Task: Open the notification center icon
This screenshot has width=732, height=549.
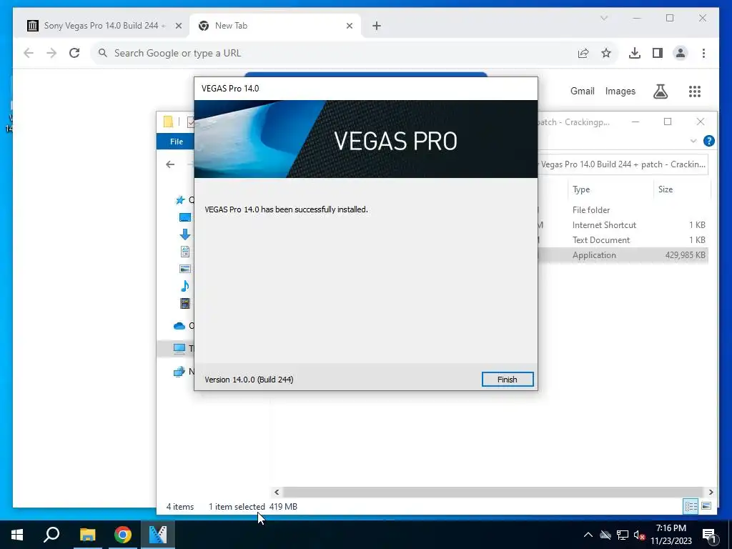Action: [x=710, y=536]
